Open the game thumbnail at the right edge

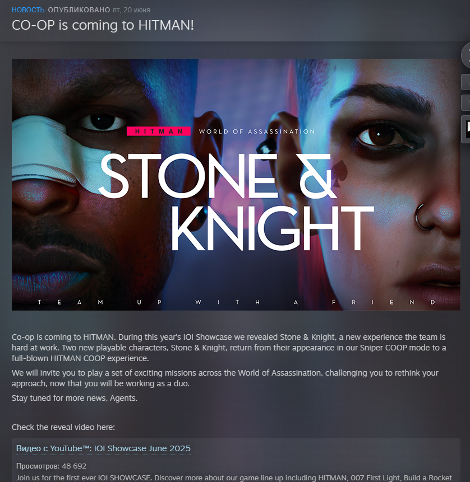click(x=466, y=129)
